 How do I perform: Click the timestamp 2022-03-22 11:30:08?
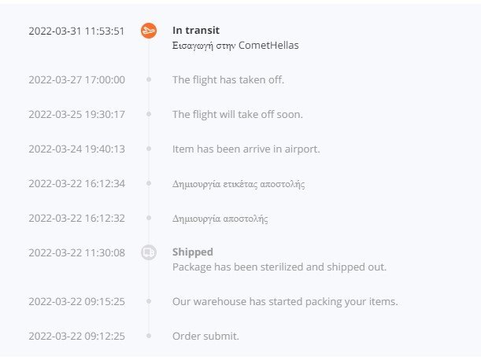[76, 253]
